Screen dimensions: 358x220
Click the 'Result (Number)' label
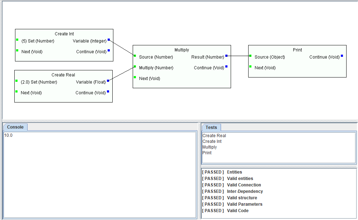pyautogui.click(x=208, y=57)
